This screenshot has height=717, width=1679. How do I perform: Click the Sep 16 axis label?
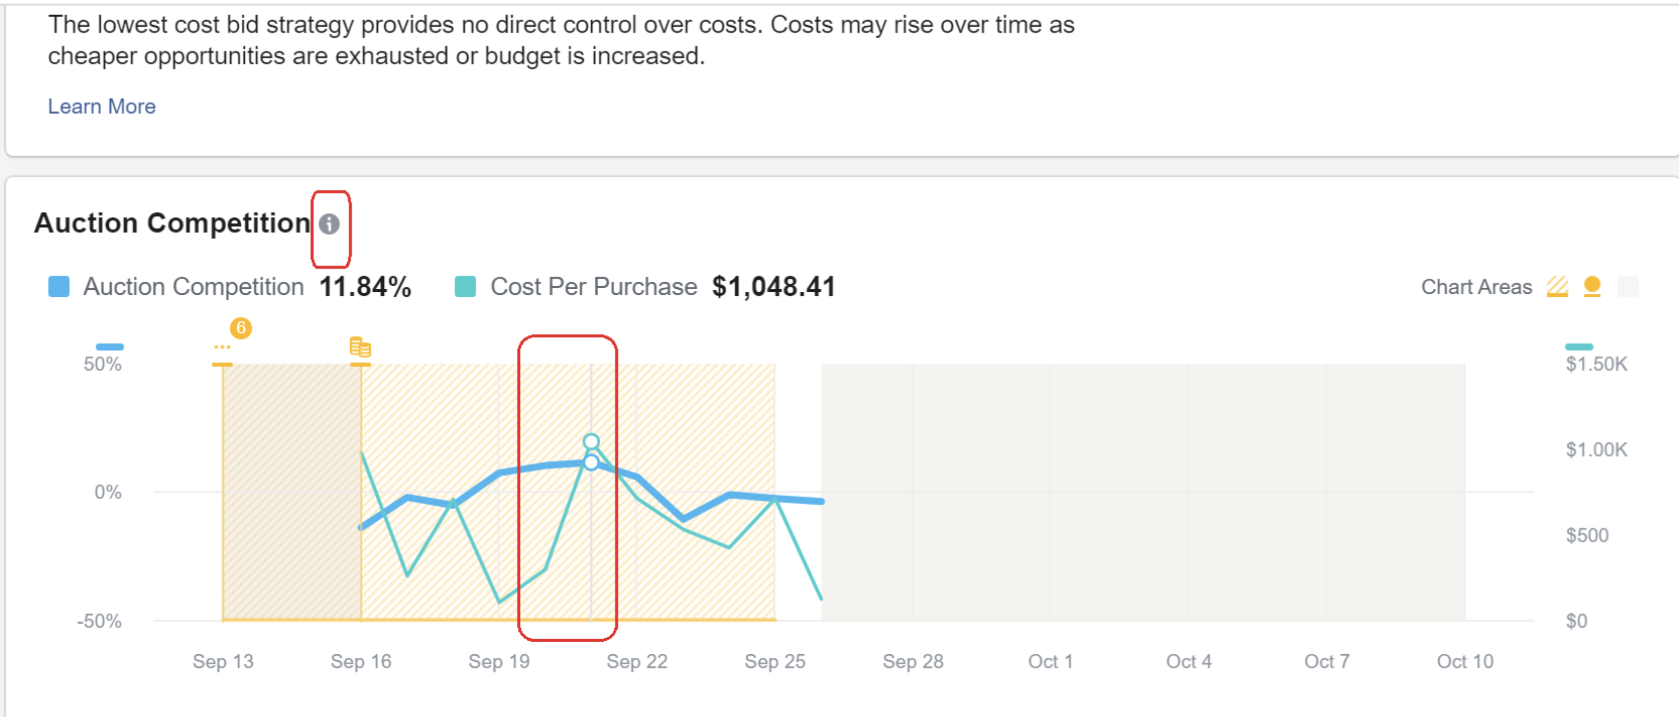(x=361, y=661)
